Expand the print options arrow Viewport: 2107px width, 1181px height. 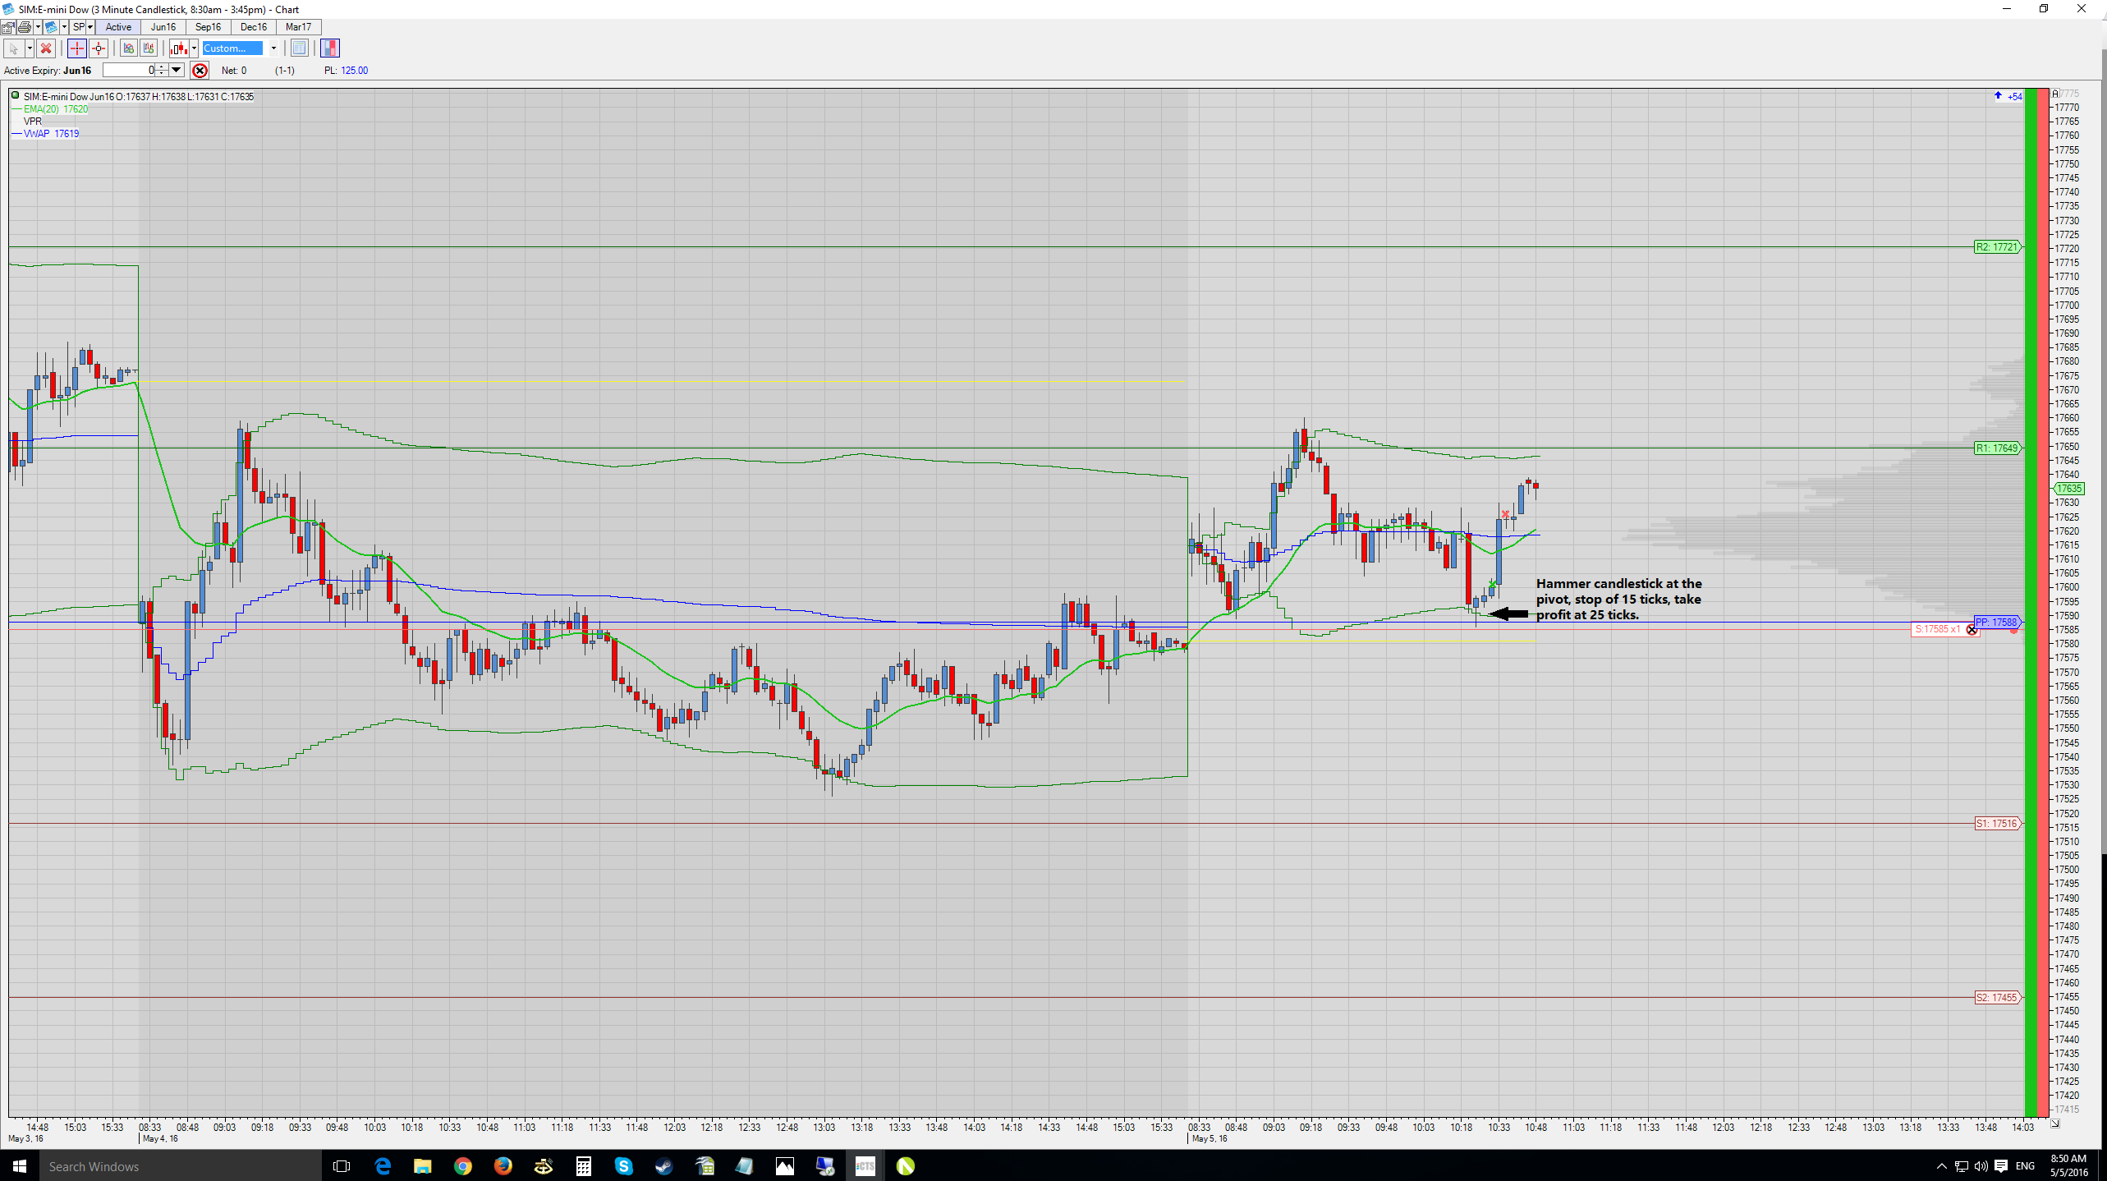tap(38, 27)
